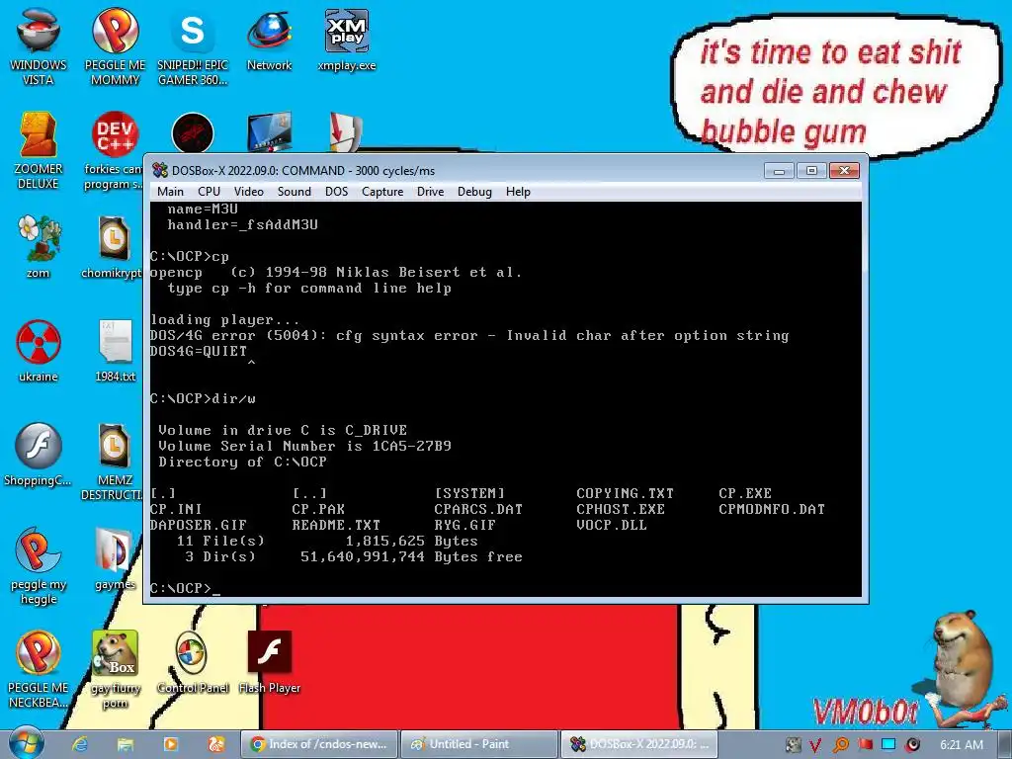This screenshot has height=759, width=1012.
Task: Switch to the Chrome Index of /cndos-new taskbar button
Action: [x=319, y=744]
